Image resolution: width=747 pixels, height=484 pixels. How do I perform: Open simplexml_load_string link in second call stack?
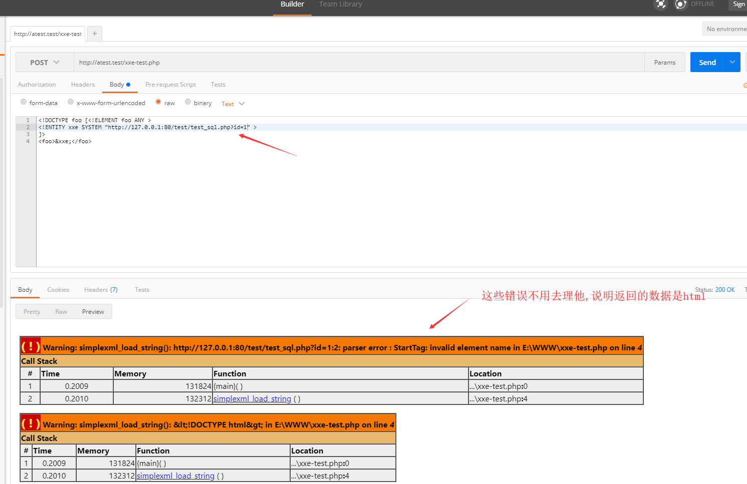(175, 476)
